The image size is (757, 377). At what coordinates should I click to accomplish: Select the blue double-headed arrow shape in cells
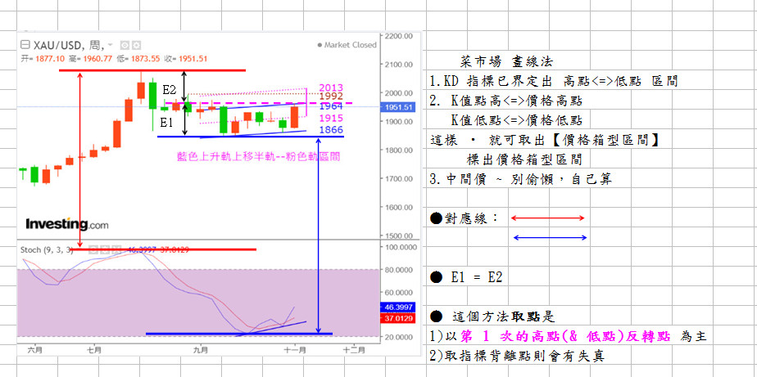(x=551, y=237)
